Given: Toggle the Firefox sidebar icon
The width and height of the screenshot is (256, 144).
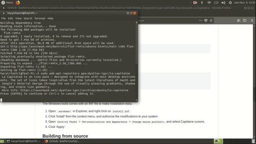Looking at the screenshot, I should pos(245,20).
